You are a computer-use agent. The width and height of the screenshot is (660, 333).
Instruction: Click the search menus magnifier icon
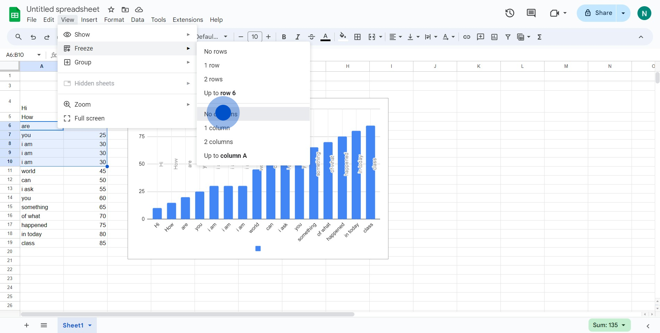tap(18, 37)
